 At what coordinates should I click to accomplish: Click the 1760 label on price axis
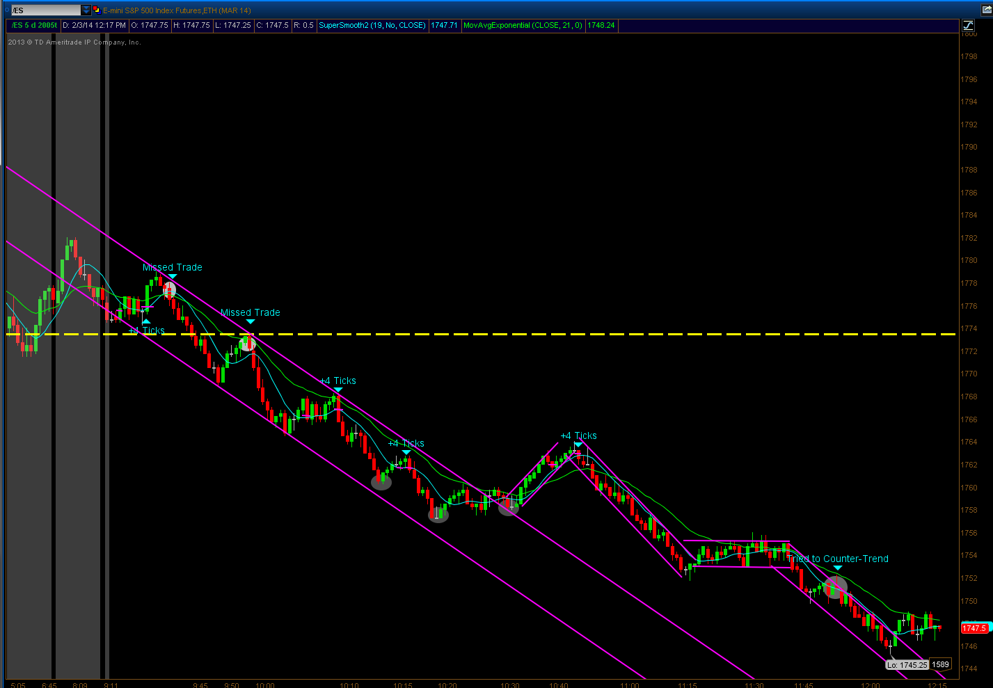coord(969,488)
